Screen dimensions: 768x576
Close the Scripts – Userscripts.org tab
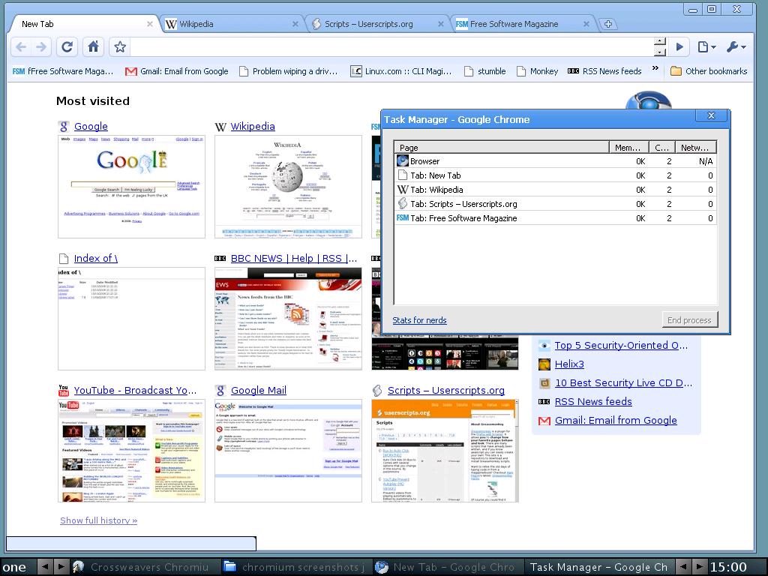pyautogui.click(x=441, y=24)
